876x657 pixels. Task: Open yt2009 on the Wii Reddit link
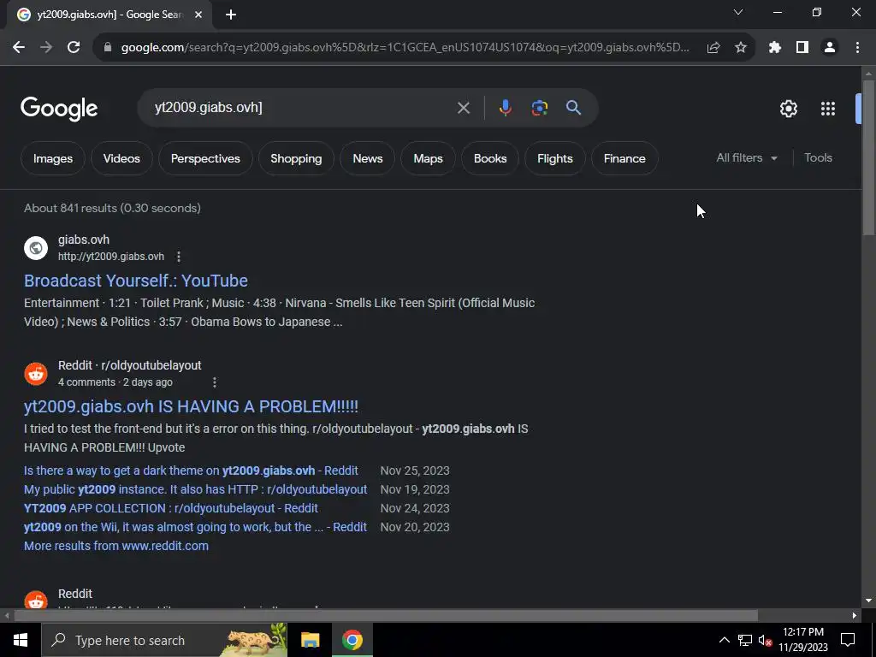click(x=196, y=527)
